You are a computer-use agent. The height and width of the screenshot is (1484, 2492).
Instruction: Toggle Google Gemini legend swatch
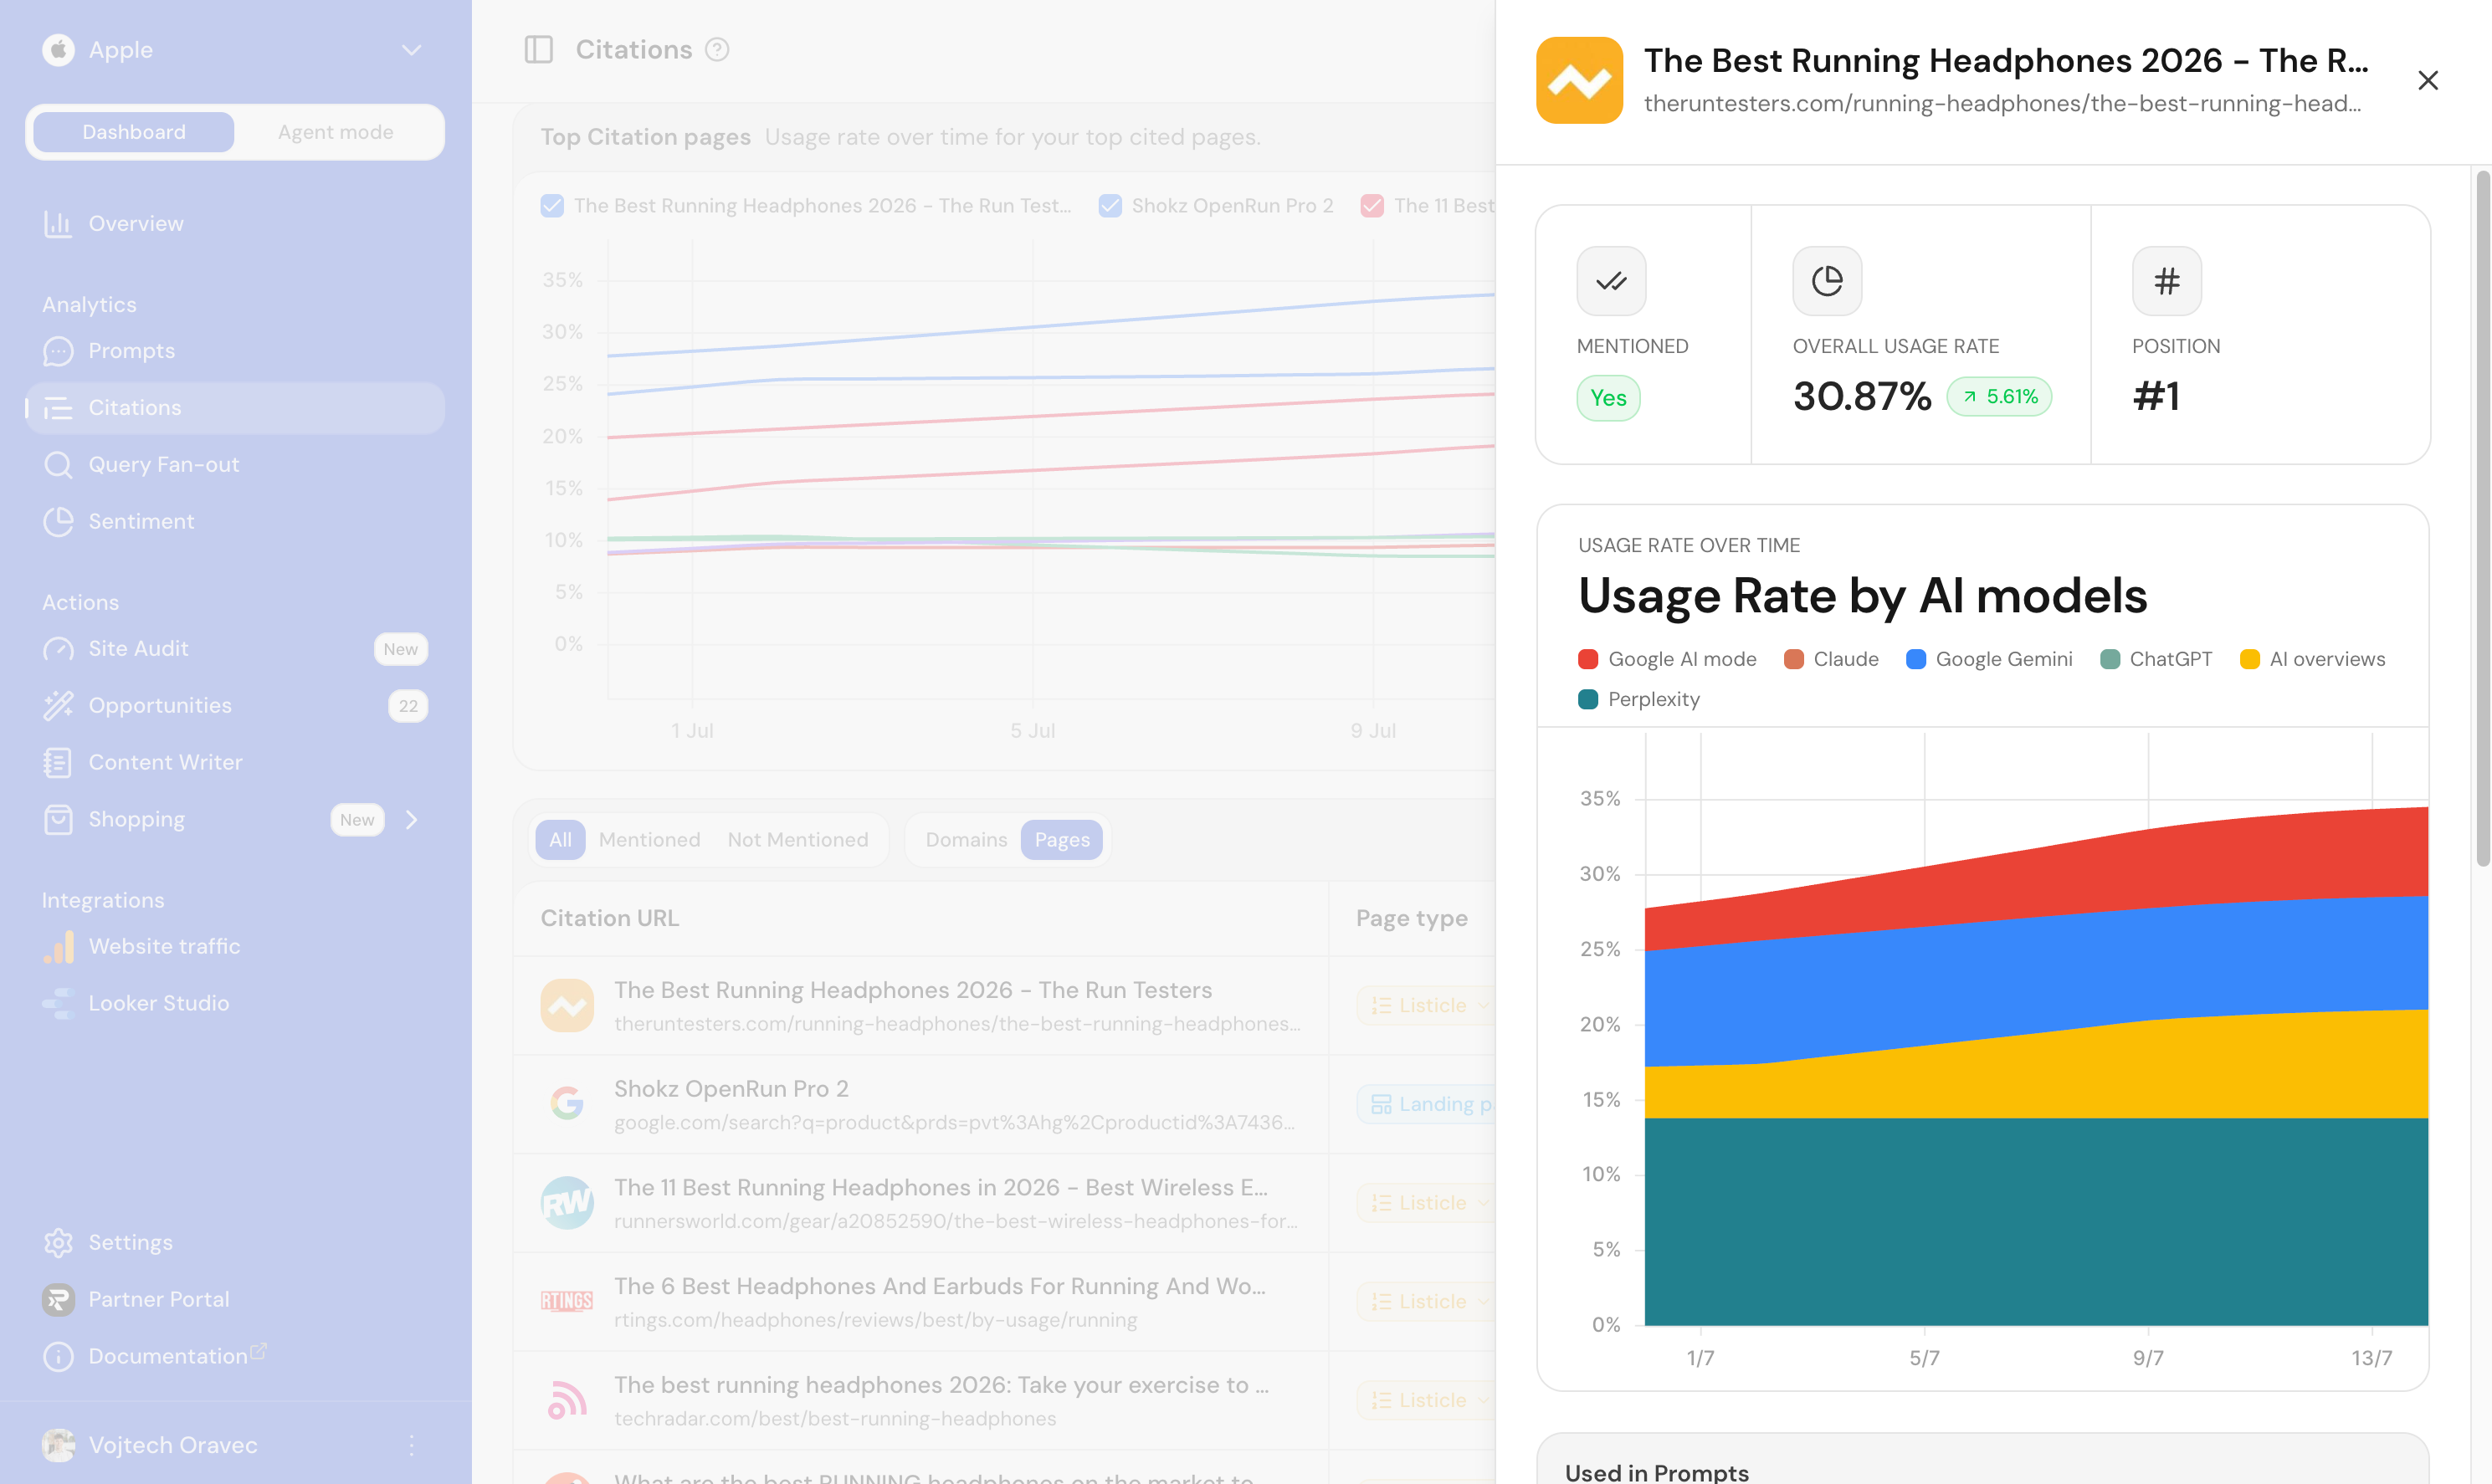[x=1916, y=659]
